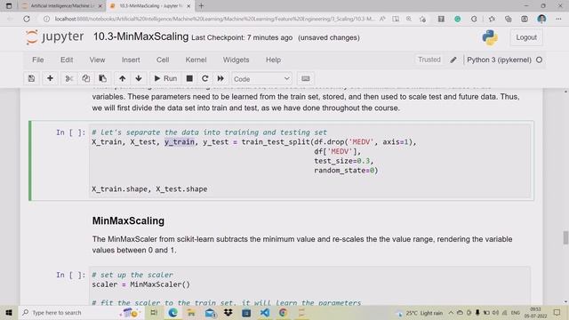Open a new browser tab
The width and height of the screenshot is (569, 320).
202,6
